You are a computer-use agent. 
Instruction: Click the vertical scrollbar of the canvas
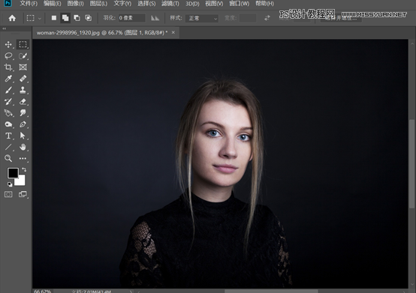point(411,164)
